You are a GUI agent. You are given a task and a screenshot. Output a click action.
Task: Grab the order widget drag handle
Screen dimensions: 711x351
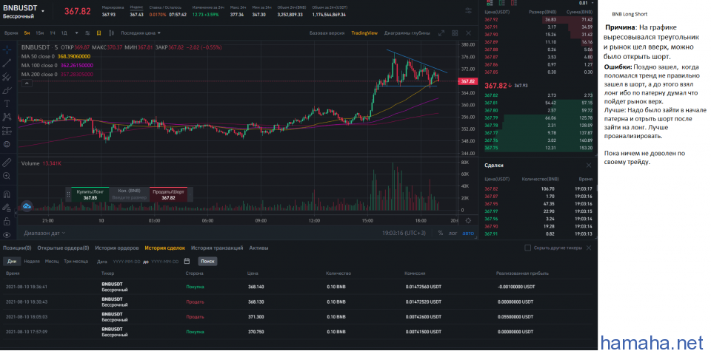pyautogui.click(x=68, y=194)
